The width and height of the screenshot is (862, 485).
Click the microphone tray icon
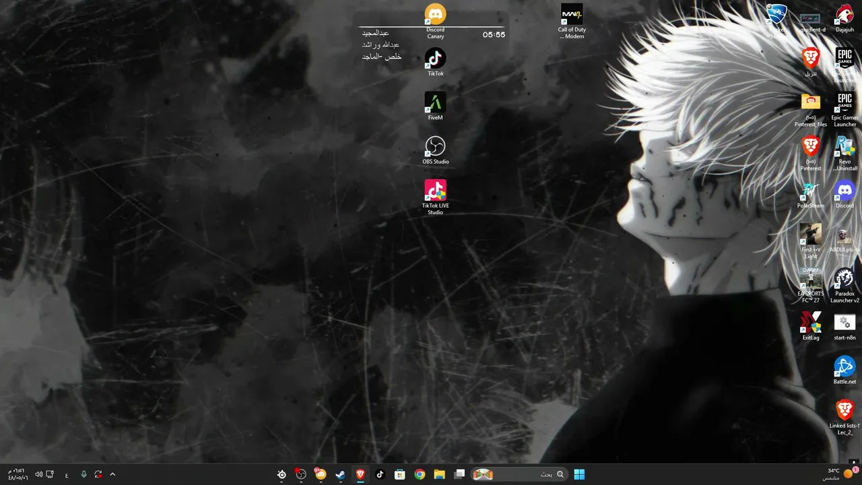[x=84, y=474]
